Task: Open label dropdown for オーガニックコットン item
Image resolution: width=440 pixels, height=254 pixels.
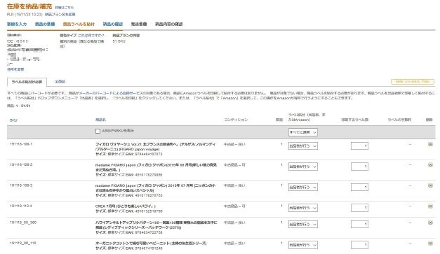Action: coord(303,245)
